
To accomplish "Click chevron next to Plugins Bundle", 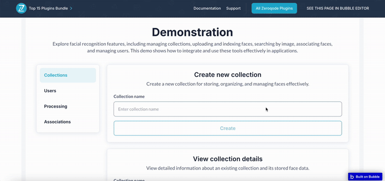I will 71,8.
